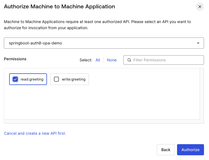Click the write:greeting permission label
209x160 pixels.
click(73, 79)
